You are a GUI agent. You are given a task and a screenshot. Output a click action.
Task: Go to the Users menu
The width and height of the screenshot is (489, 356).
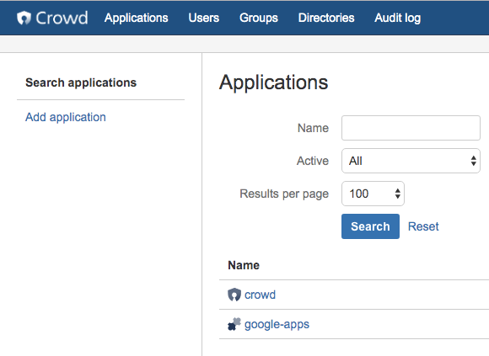coord(204,18)
